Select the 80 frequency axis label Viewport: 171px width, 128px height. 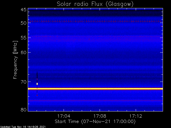(x=24, y=110)
